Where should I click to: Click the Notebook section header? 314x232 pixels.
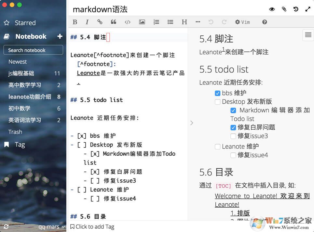tap(31, 36)
